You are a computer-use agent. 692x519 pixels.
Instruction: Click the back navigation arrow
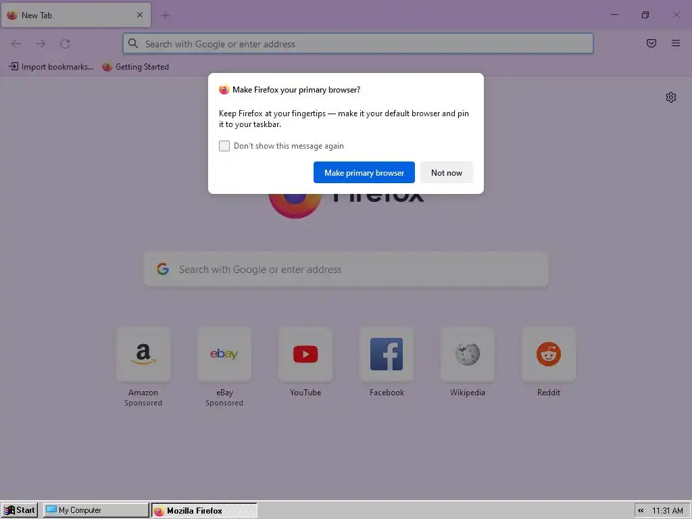(16, 44)
